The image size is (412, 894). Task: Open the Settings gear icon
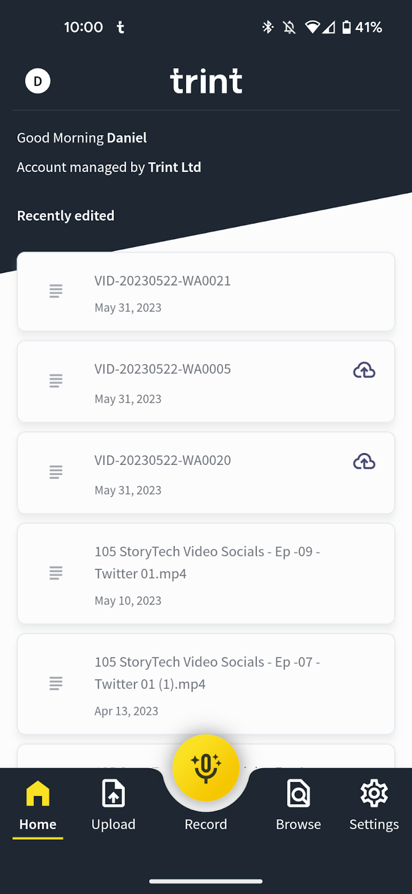[x=373, y=793]
